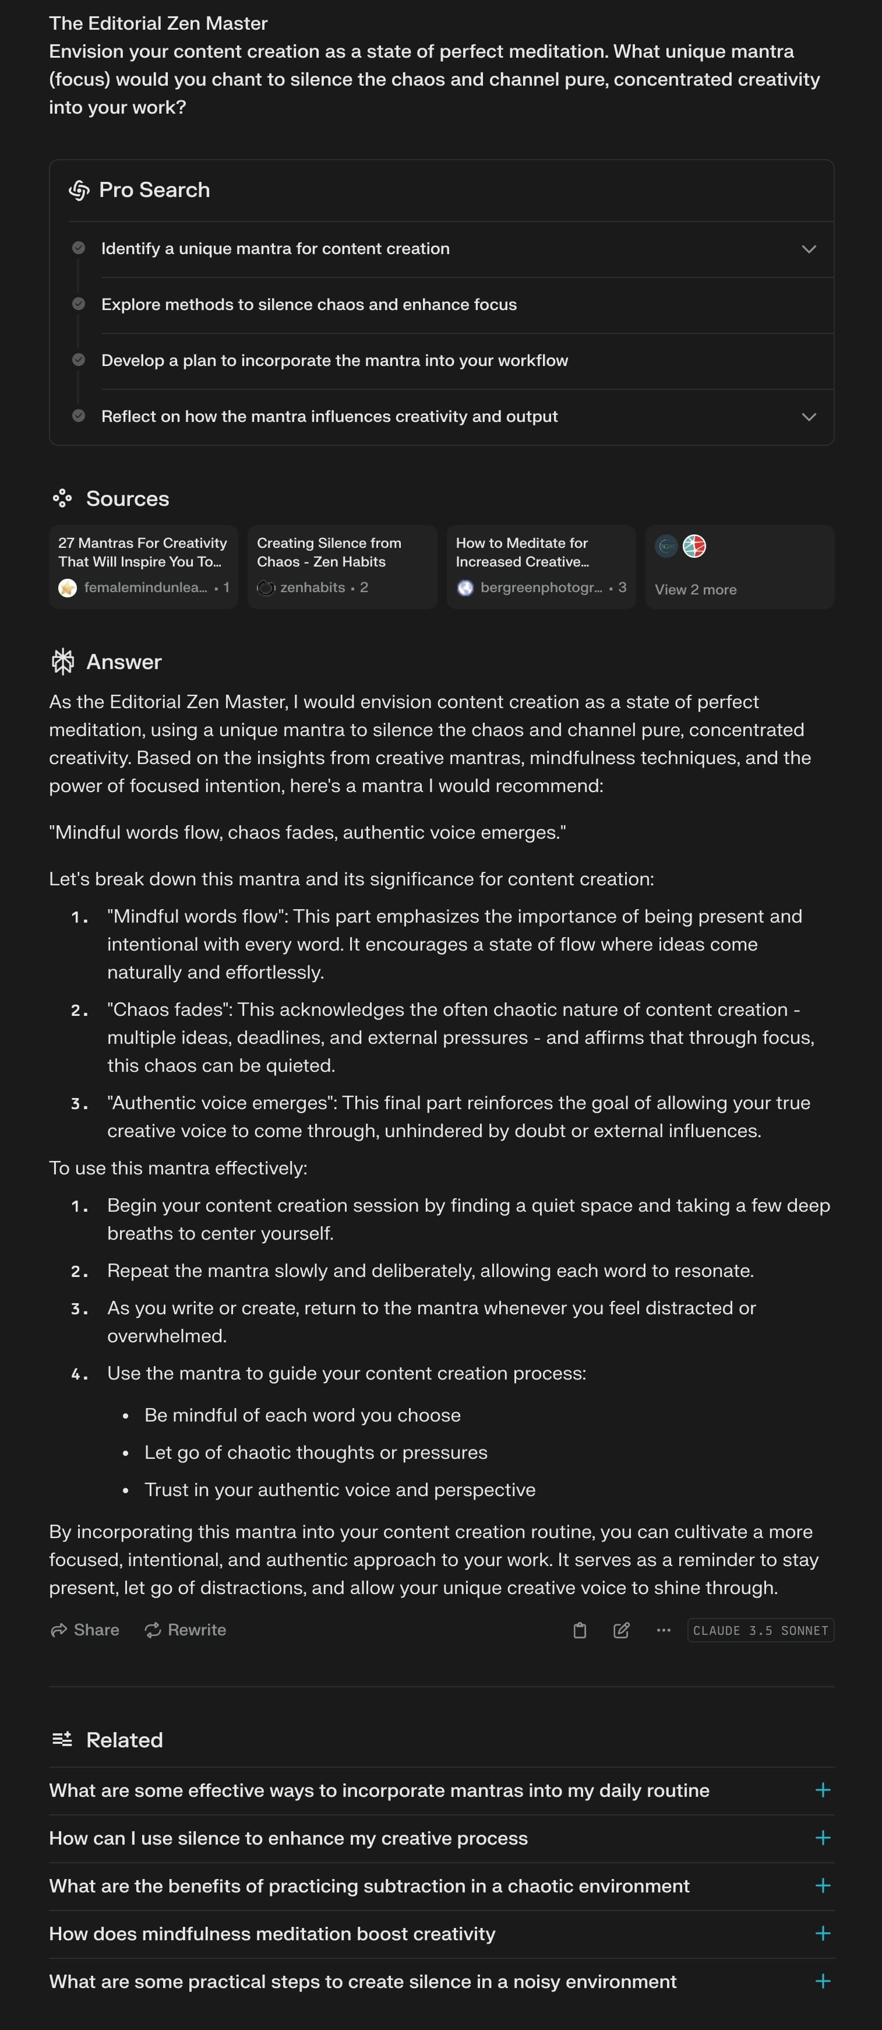Click the Sources heading icon
Screen dimensions: 882x2030
tap(62, 498)
